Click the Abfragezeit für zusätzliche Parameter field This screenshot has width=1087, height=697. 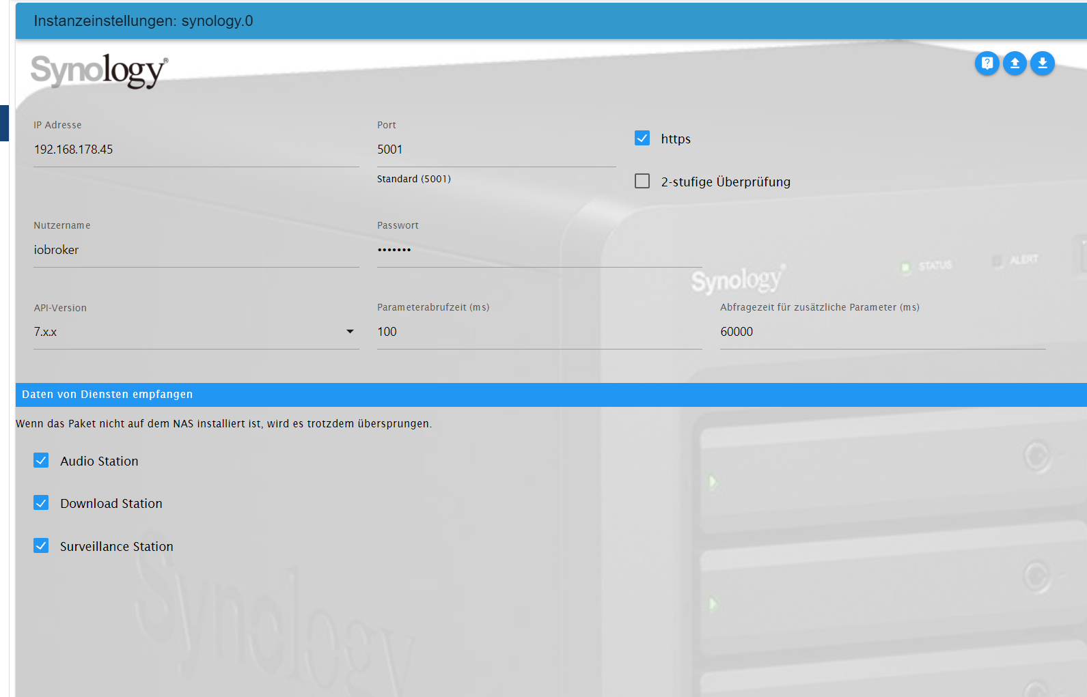883,332
